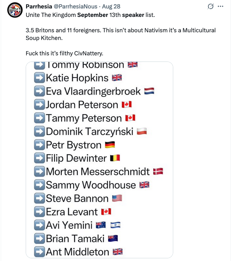Click the arrow emoji before Ezra Levant
Screen dimensions: 238x261
click(x=39, y=212)
